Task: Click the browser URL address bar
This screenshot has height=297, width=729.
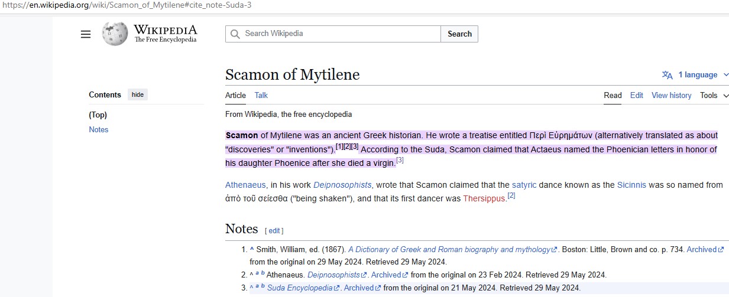Action: click(x=364, y=6)
